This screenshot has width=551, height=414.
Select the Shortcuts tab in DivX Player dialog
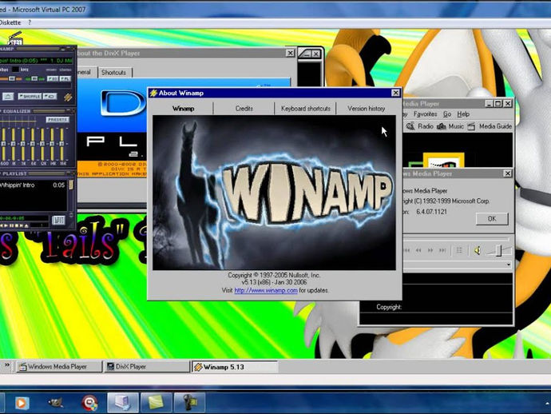pos(113,73)
